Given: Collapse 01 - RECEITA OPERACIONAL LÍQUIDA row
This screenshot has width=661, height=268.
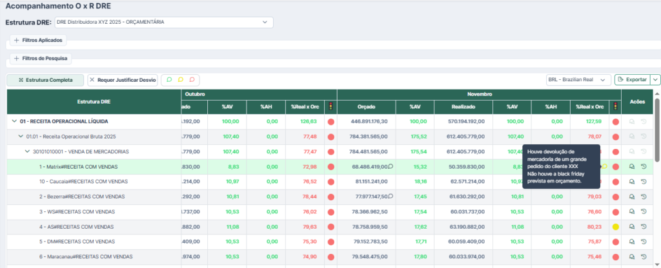Looking at the screenshot, I should pos(14,121).
